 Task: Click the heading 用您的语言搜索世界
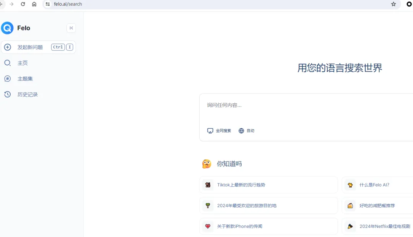tap(340, 68)
